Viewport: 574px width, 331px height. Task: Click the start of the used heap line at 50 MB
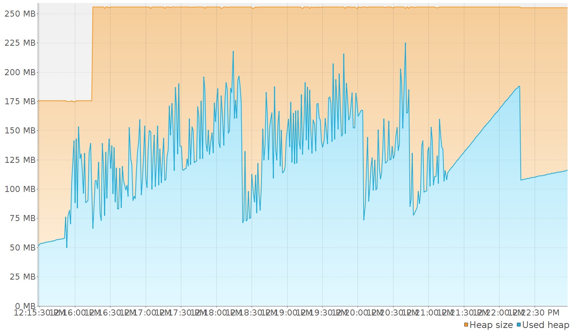[x=39, y=246]
